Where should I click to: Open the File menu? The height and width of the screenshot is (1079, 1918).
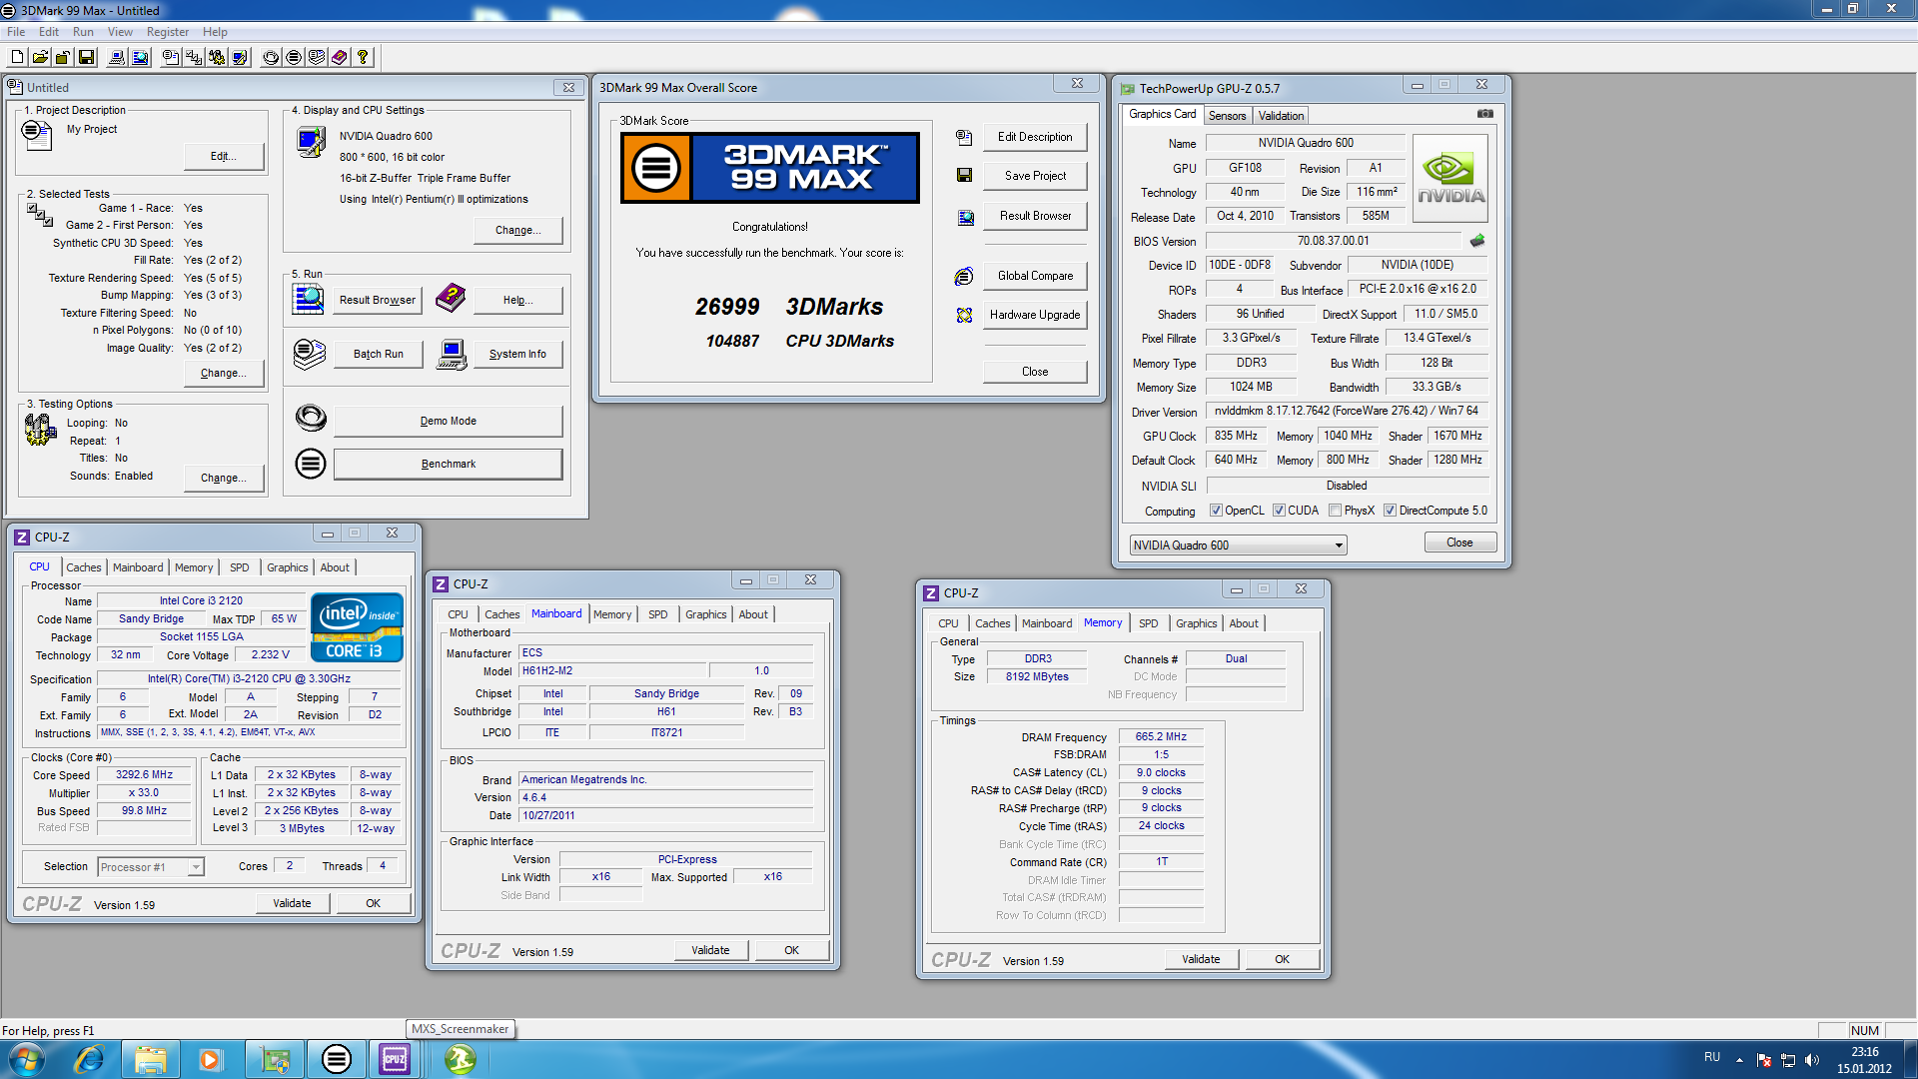click(16, 32)
